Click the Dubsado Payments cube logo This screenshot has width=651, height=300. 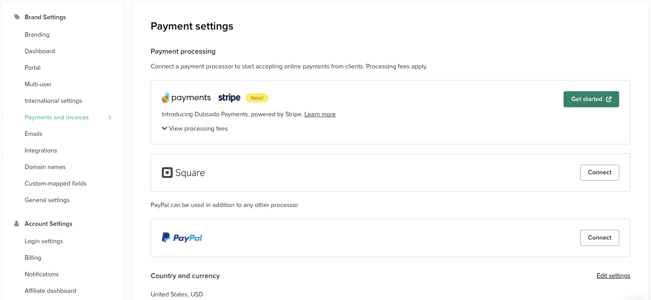click(x=165, y=97)
